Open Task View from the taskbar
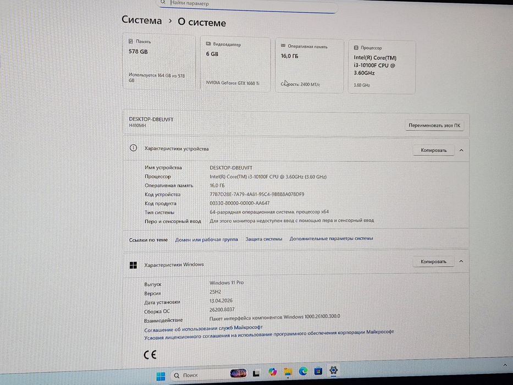Screen dimensions: 513x385 tap(256, 373)
